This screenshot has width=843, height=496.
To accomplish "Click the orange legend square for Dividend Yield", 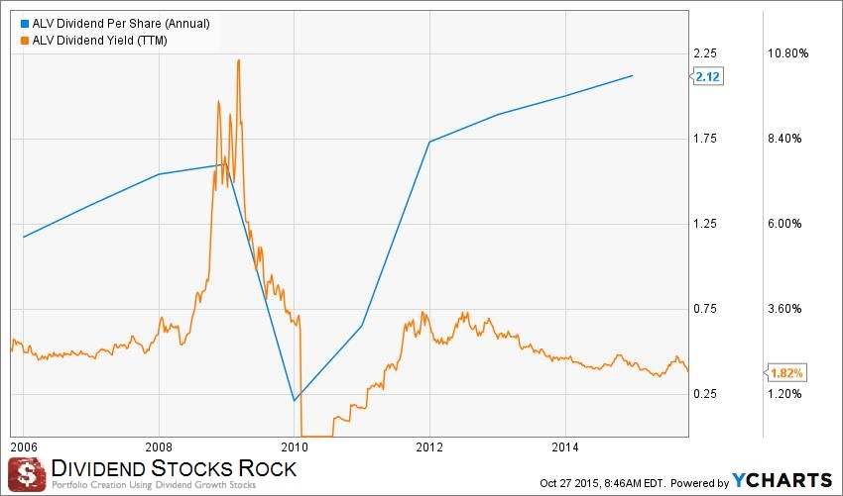I will click(10, 40).
